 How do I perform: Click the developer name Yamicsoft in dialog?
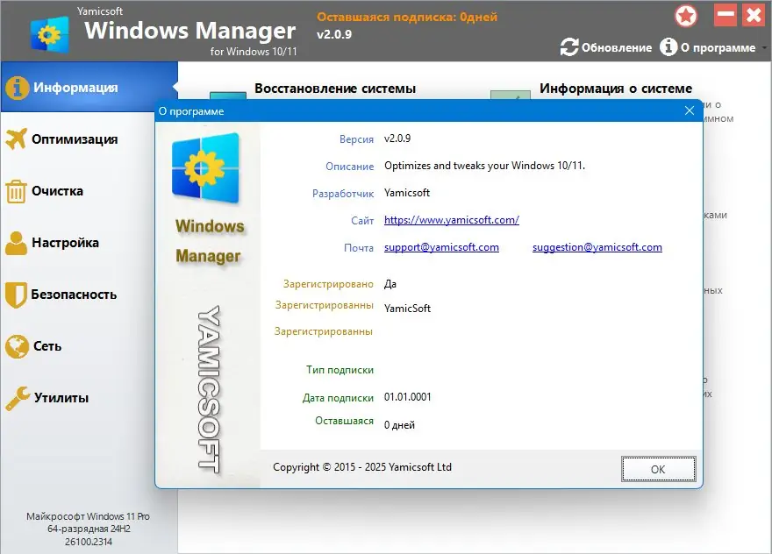click(407, 193)
